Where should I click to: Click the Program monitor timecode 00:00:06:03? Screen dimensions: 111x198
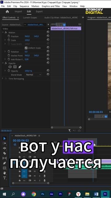(96, 112)
